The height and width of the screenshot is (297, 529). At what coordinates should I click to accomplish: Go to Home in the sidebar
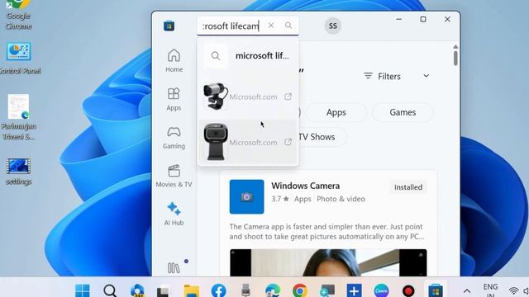click(x=174, y=60)
